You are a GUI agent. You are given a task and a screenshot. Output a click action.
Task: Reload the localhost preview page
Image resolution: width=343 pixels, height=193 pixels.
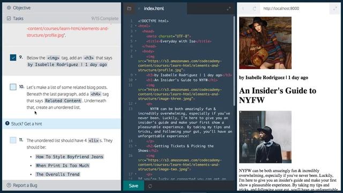click(x=254, y=9)
